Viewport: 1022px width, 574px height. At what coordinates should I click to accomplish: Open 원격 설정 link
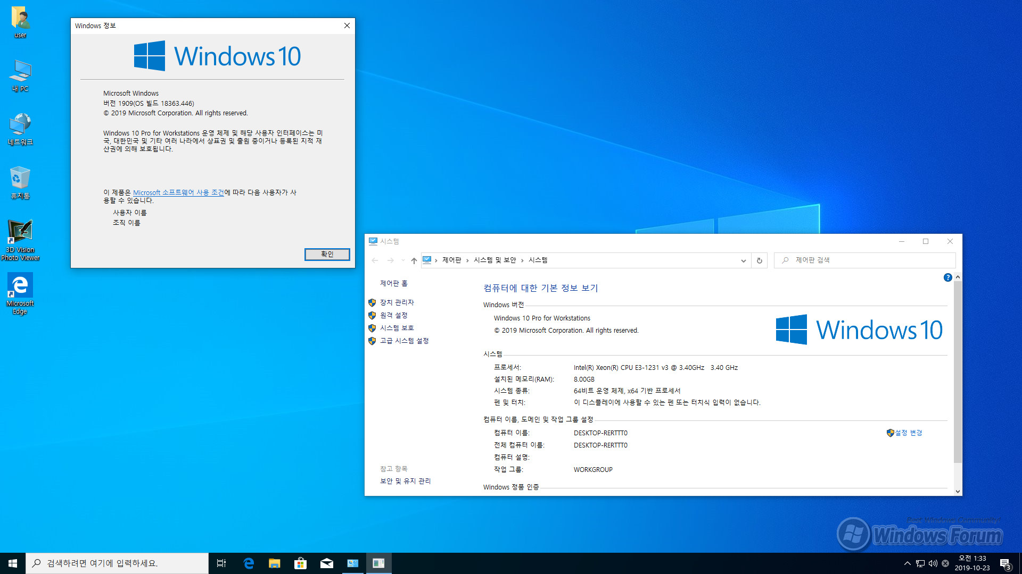[x=393, y=315]
